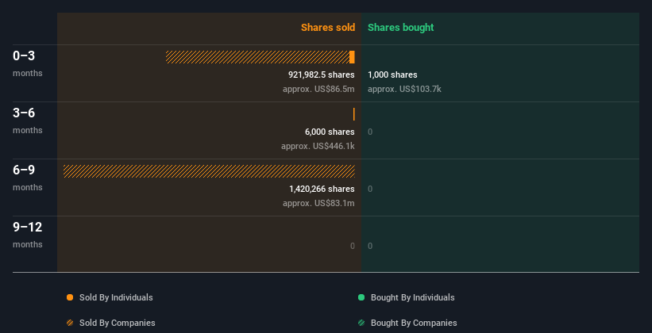This screenshot has height=333, width=652.
Task: Click the Bought By Companies legend text
Action: coord(414,323)
